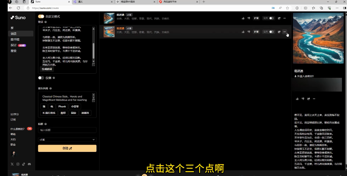This screenshot has width=347, height=176.
Task: Enable the 仪器 instrumental toggle
Action: 41,78
